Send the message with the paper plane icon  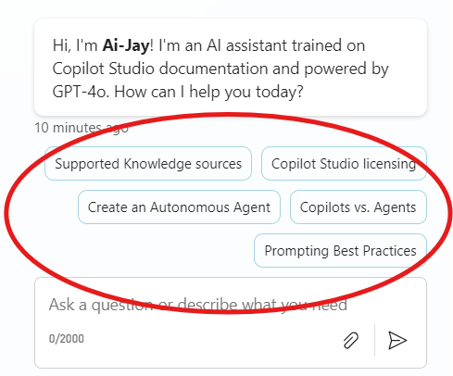pyautogui.click(x=397, y=340)
